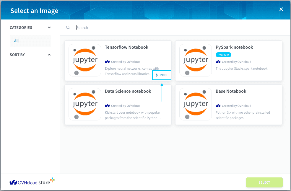Select the All category filter
Screen dimensions: 291x191
(30, 41)
